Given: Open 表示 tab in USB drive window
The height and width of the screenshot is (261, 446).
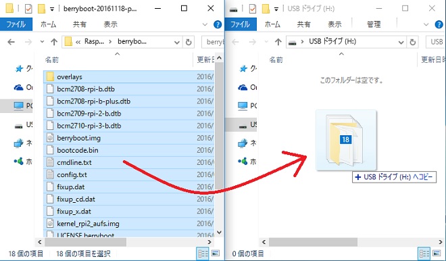Looking at the screenshot, I should coord(334,24).
